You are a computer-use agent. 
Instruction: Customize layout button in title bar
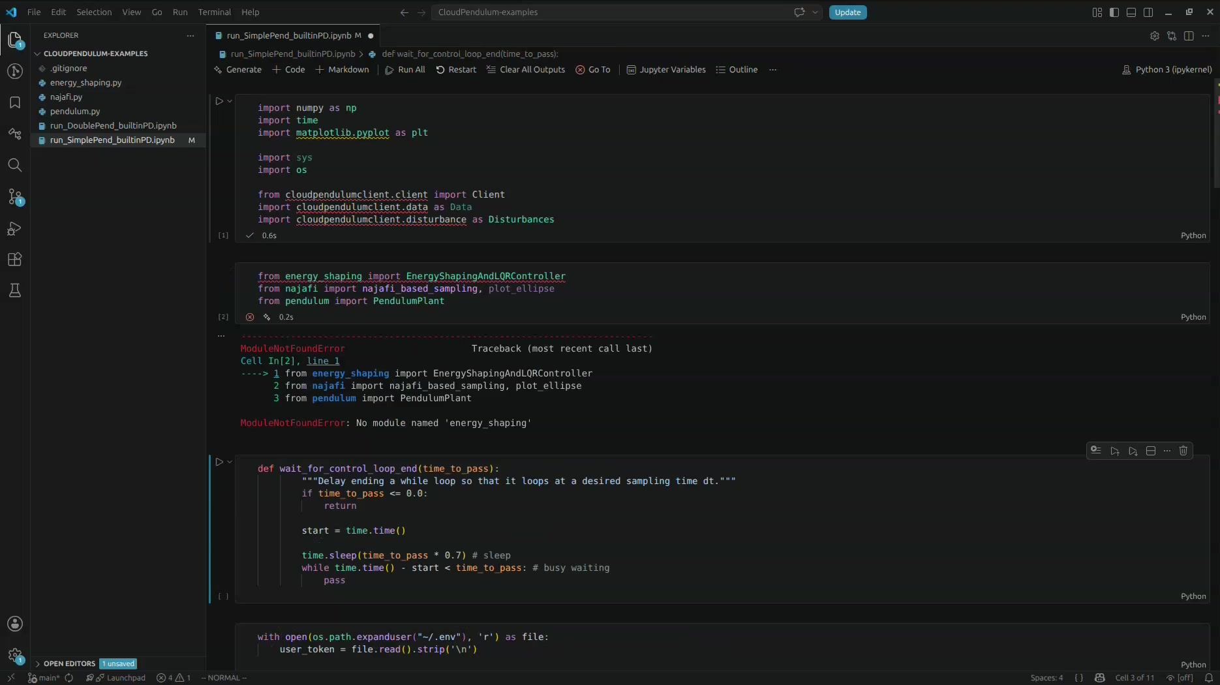click(1097, 12)
